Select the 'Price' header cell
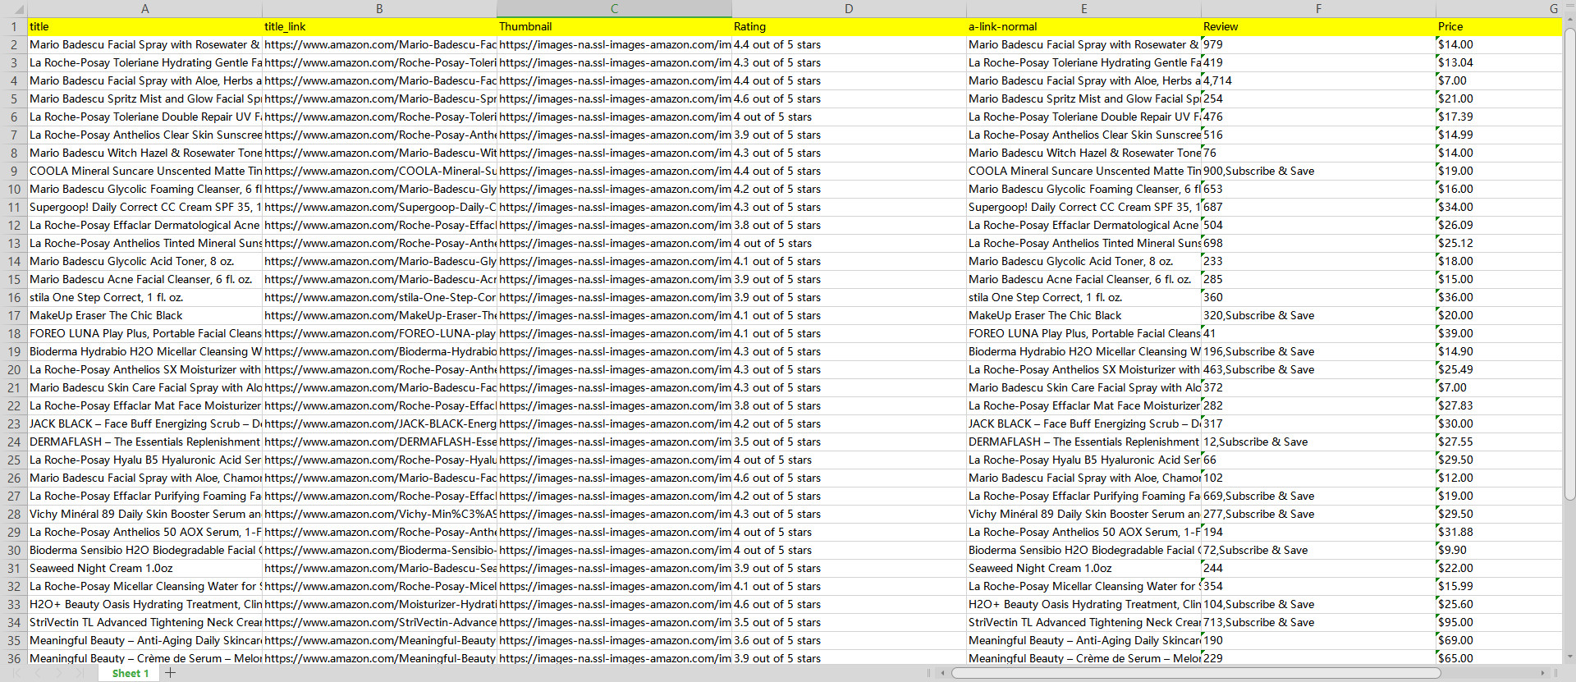1576x682 pixels. 1500,26
